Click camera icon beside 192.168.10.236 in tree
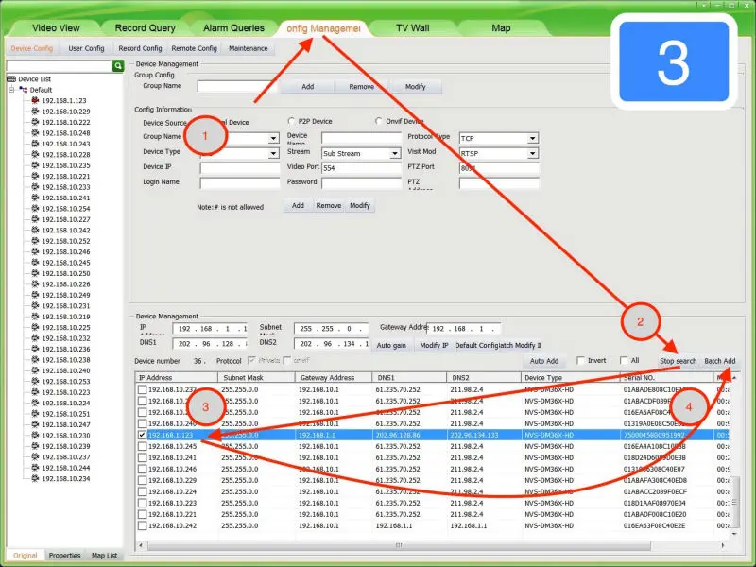The height and width of the screenshot is (567, 756). (35, 349)
